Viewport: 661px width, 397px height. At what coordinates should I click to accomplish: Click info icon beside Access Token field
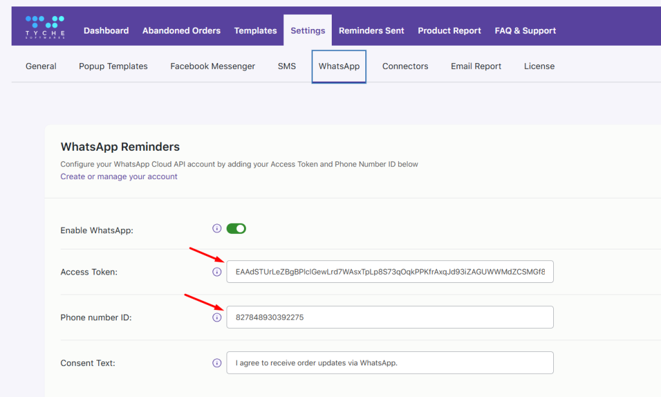(x=217, y=272)
